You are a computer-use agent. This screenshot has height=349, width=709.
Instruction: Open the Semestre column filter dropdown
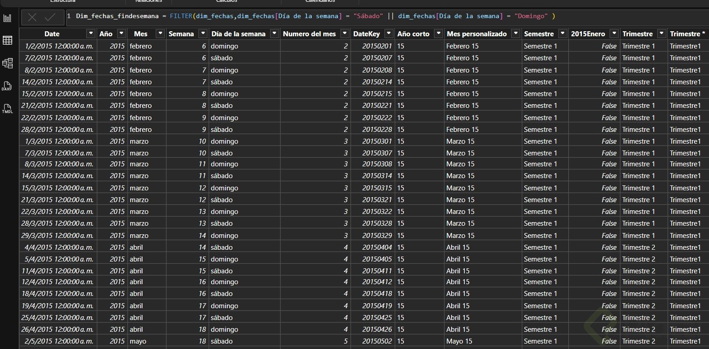(562, 34)
